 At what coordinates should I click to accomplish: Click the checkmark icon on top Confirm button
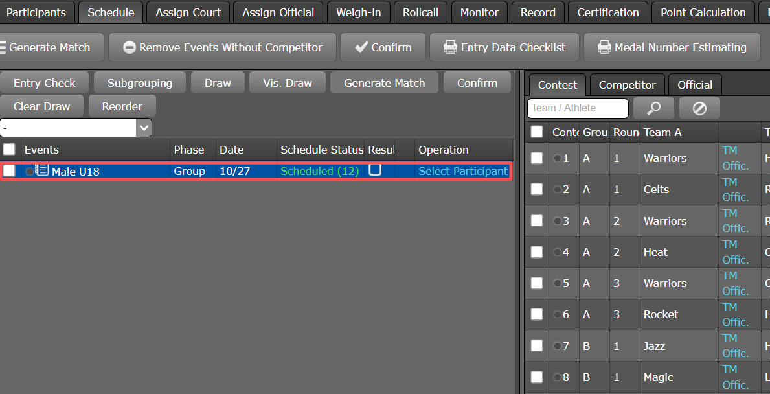tap(361, 47)
